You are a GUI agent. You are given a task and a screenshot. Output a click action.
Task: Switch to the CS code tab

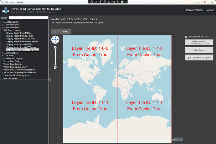(x=55, y=32)
